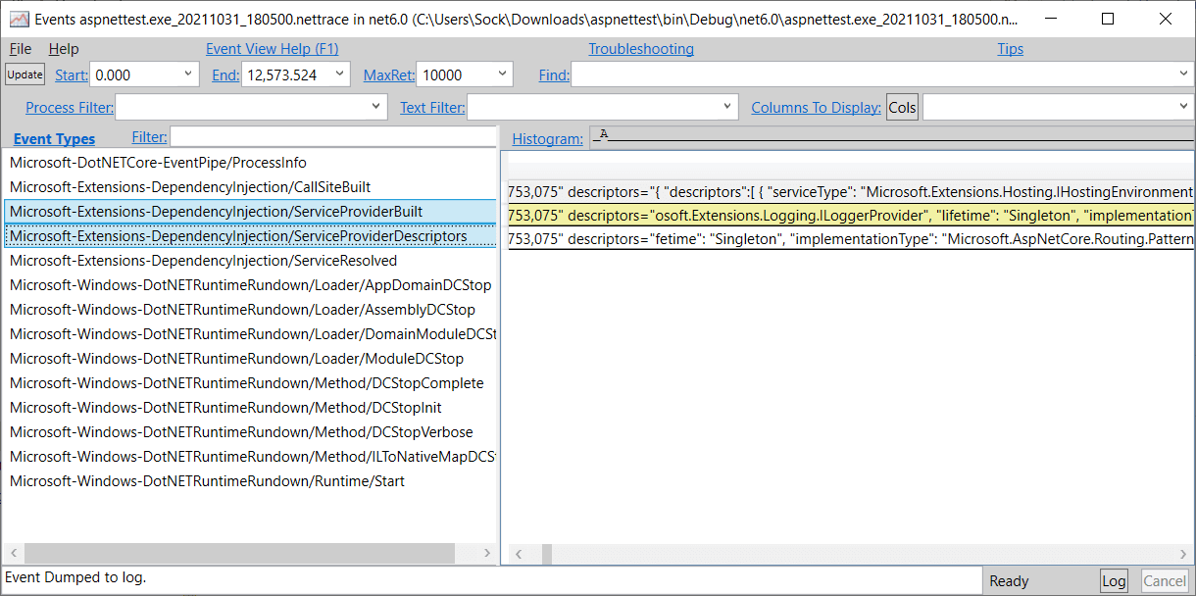This screenshot has height=596, width=1196.
Task: Select DependencyInjection/ServiceProviderBuilt event
Action: pyautogui.click(x=250, y=212)
